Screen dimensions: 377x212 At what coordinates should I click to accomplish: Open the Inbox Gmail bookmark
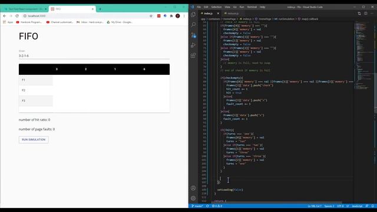tap(90, 22)
